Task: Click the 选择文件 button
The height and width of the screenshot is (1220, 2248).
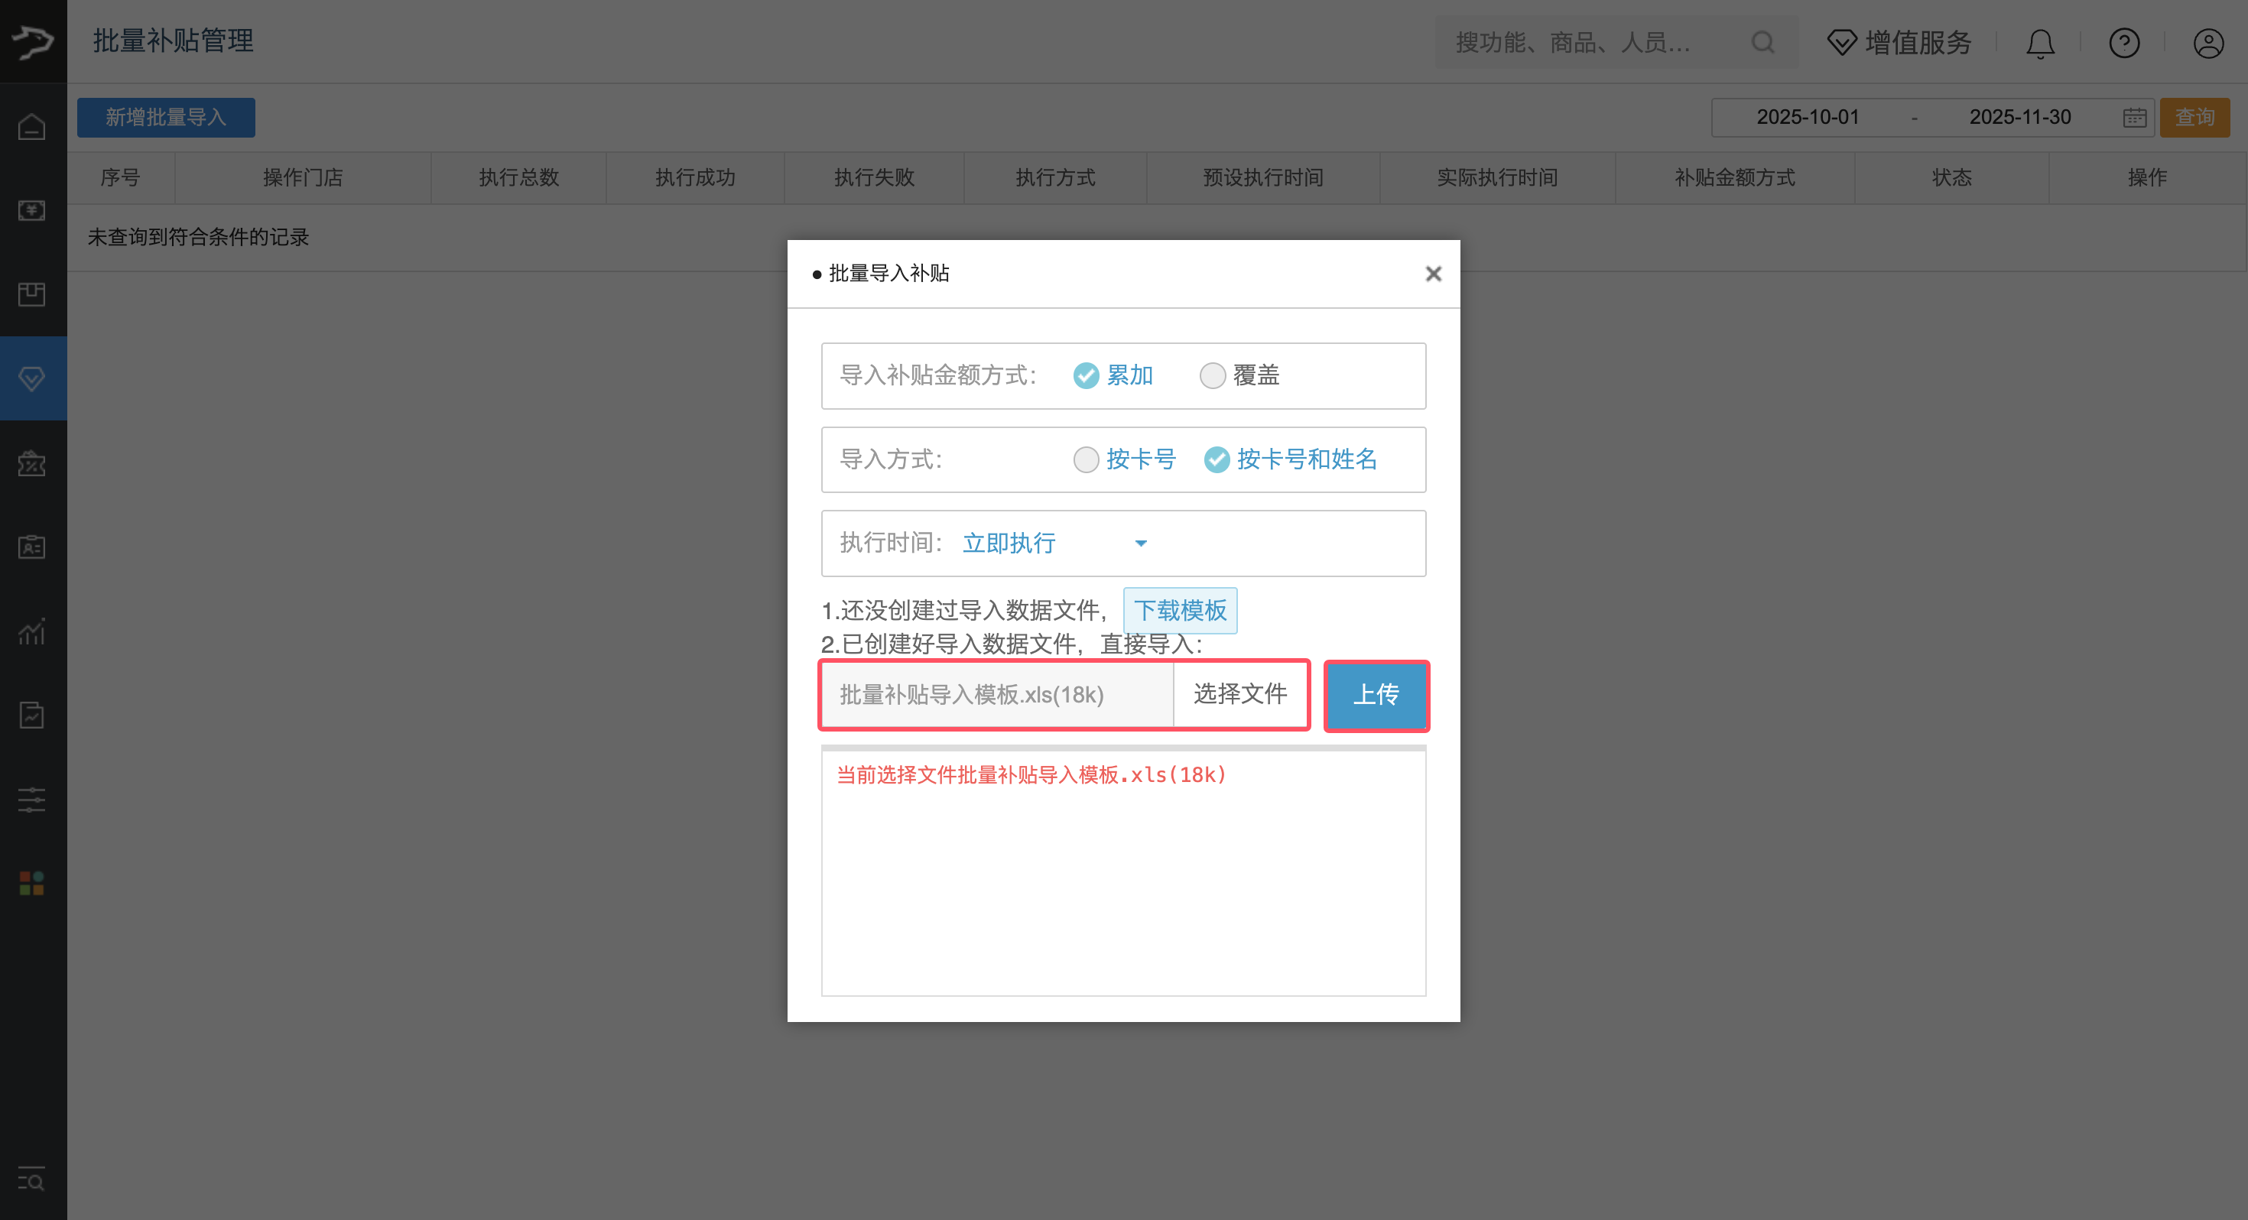Action: pyautogui.click(x=1239, y=695)
